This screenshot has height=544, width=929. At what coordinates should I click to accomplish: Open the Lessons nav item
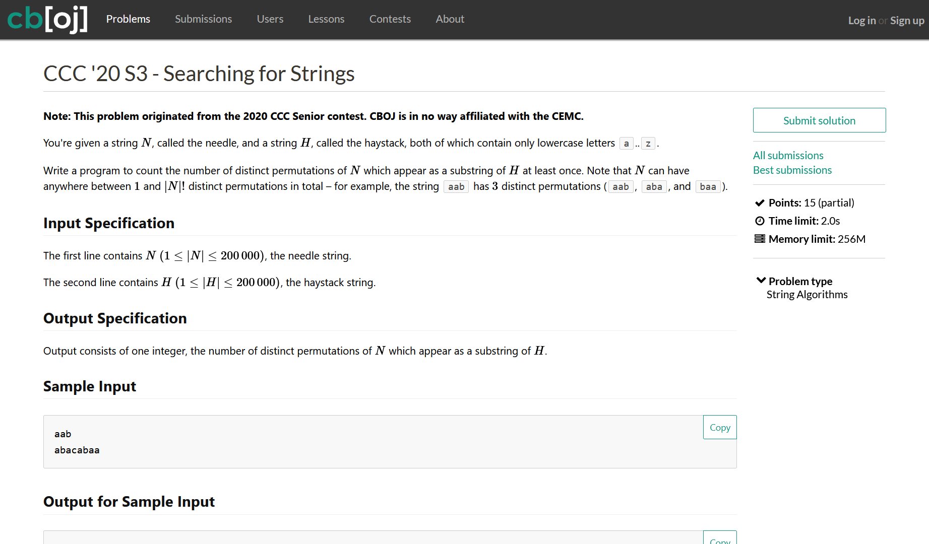coord(326,19)
